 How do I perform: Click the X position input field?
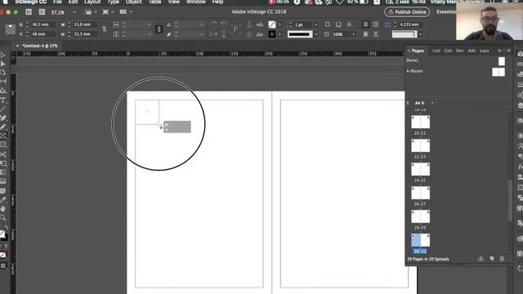tap(42, 24)
